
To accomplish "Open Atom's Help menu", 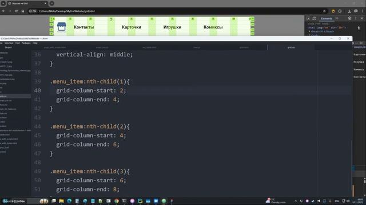I will (x=35, y=43).
